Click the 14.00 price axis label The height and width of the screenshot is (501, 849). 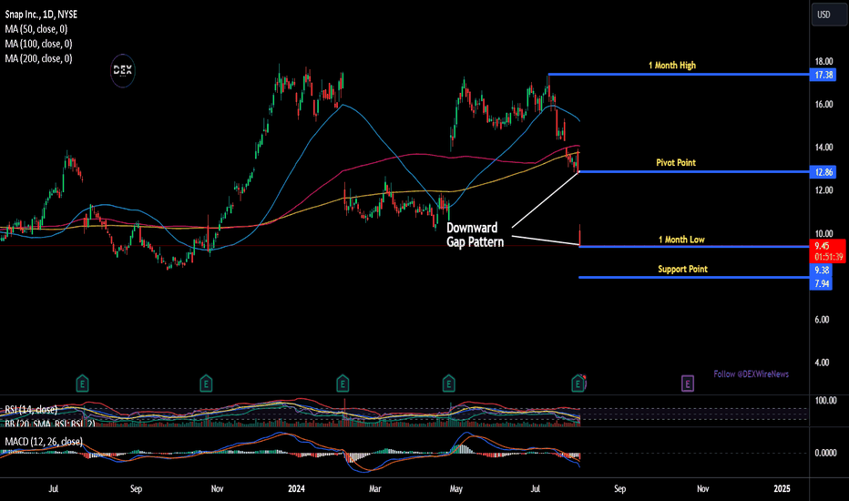[823, 147]
